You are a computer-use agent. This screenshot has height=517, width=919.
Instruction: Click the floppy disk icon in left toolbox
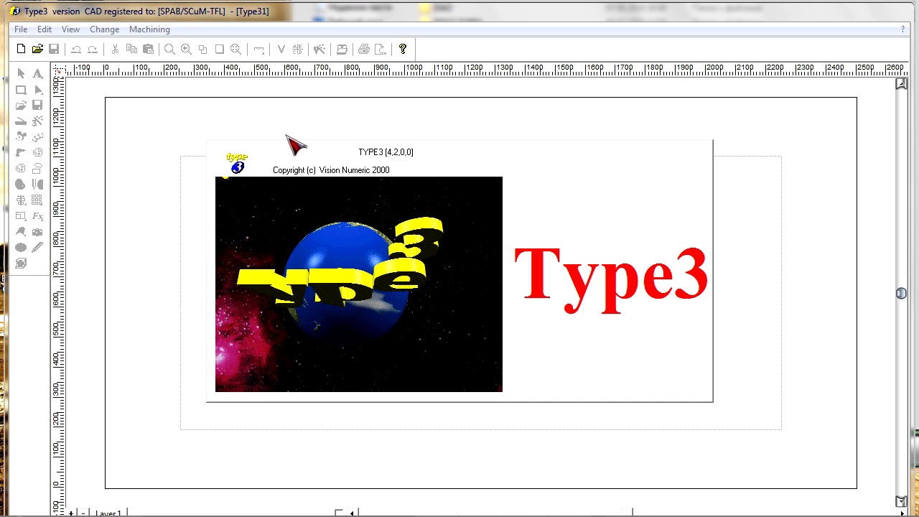coord(37,105)
